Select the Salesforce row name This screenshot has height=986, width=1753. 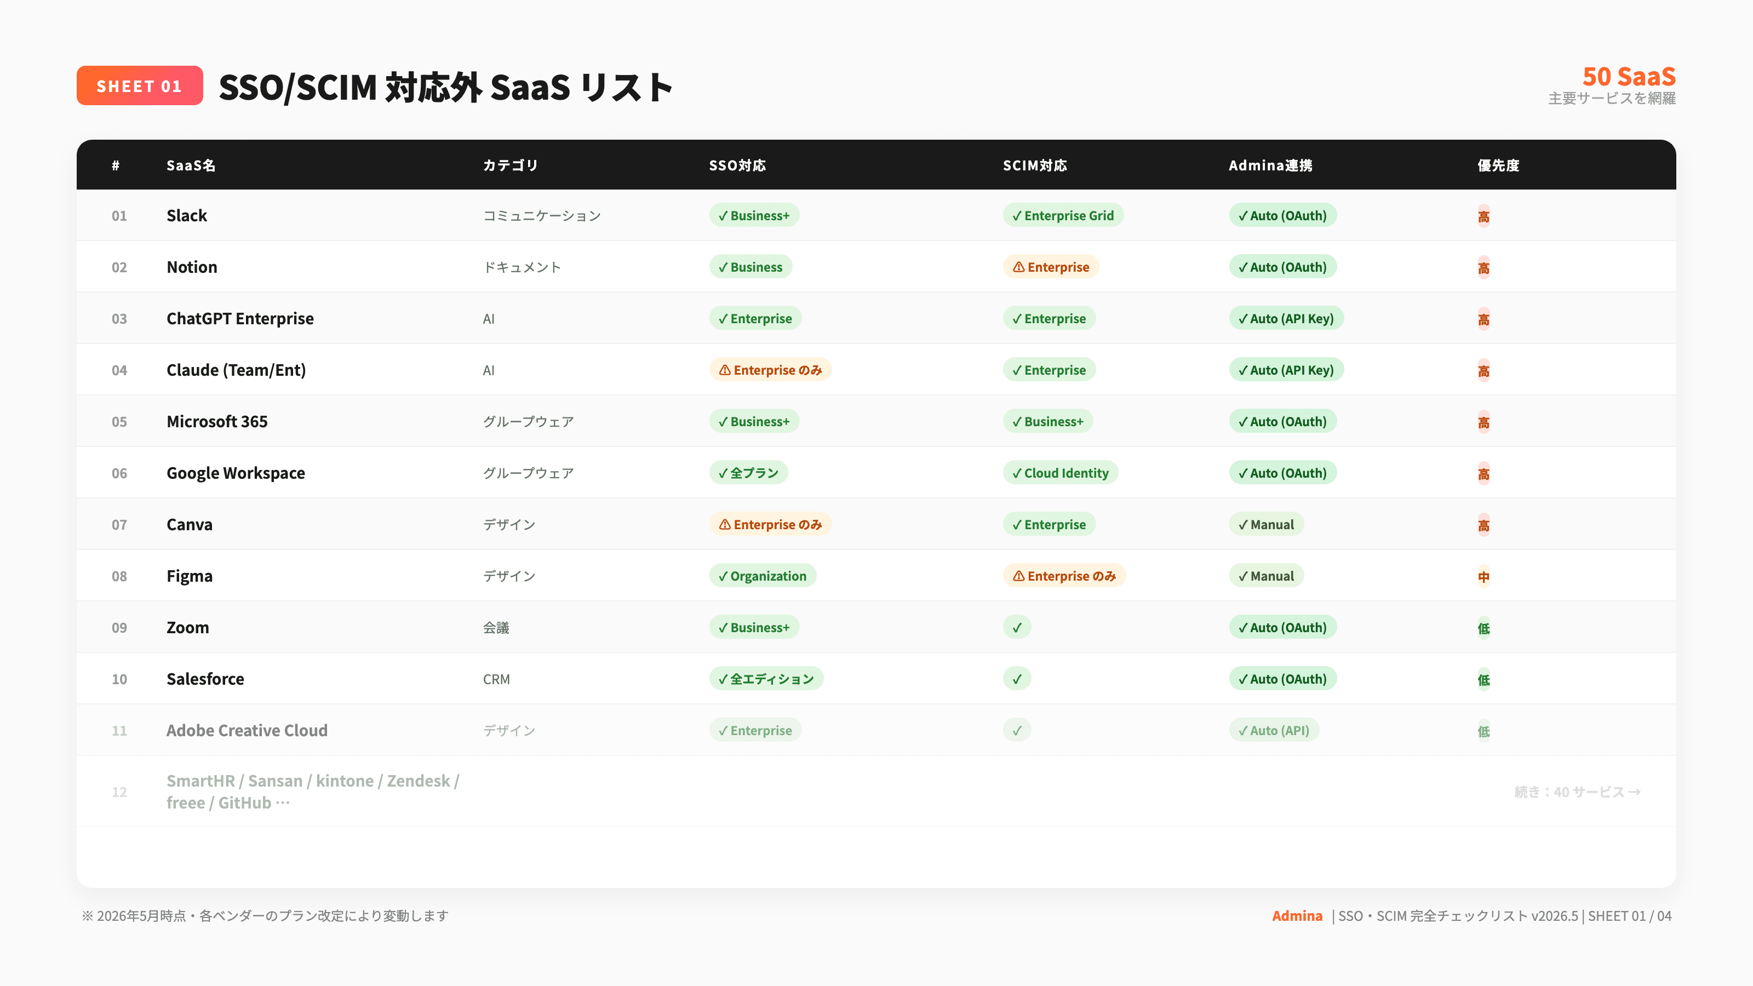(x=205, y=679)
